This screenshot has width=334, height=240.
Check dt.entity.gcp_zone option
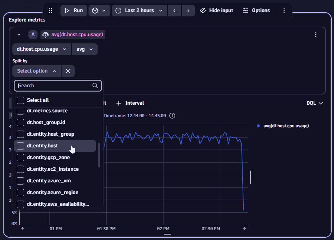coord(20,158)
